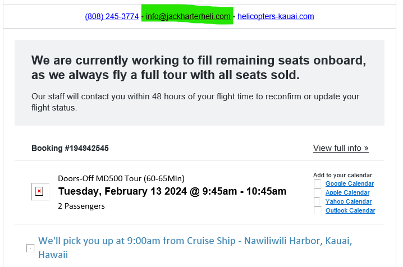Open the info@jackharterheli.com email link
The height and width of the screenshot is (267, 403).
coord(188,16)
